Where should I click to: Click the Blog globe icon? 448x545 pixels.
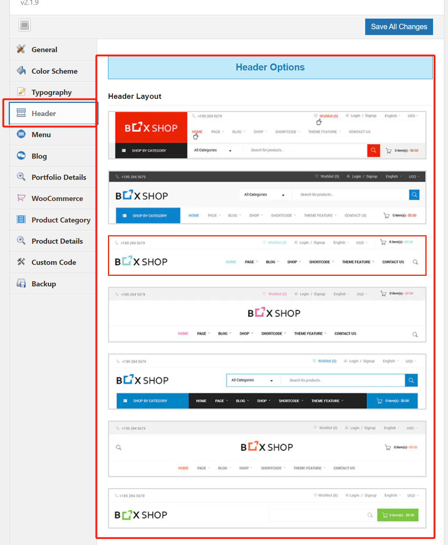tap(21, 156)
